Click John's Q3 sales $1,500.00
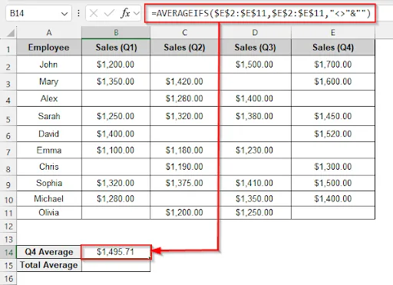 click(255, 65)
